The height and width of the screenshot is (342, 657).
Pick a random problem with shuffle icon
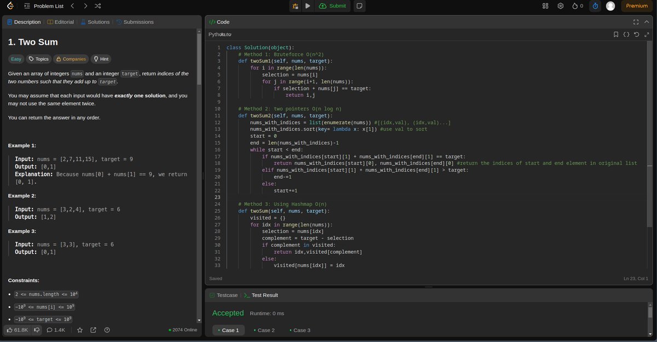tap(97, 6)
